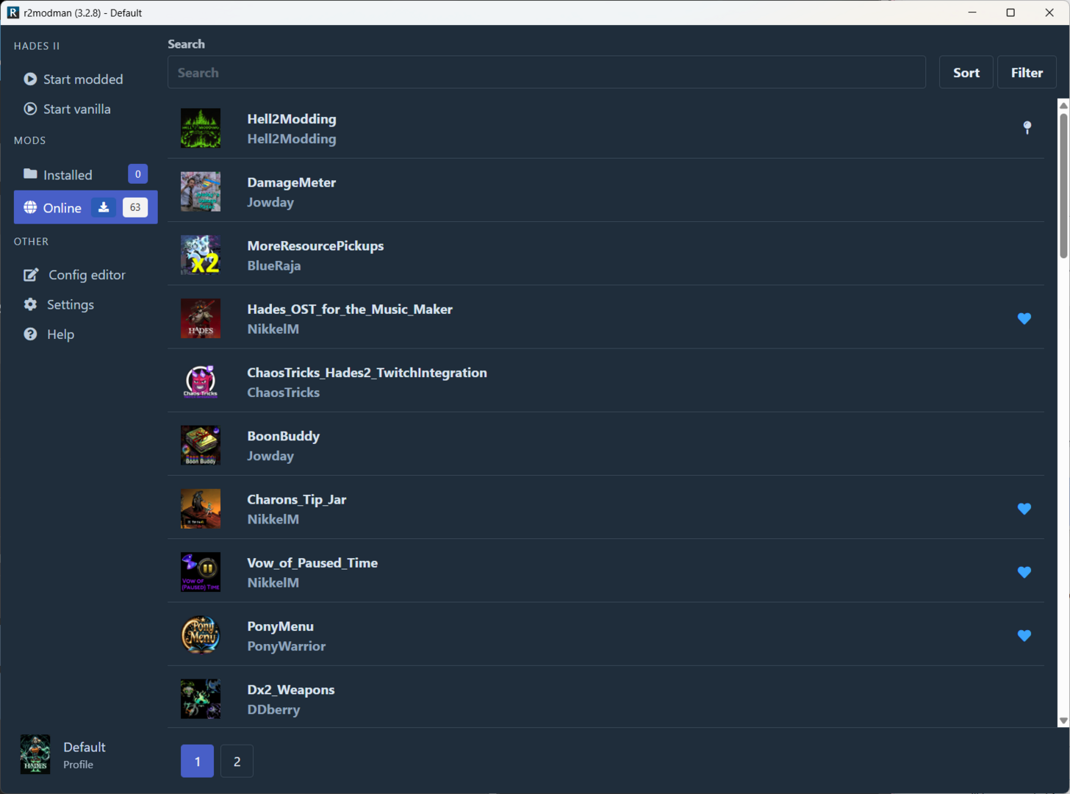Click the Hell2Modding mod thumbnail

[201, 128]
